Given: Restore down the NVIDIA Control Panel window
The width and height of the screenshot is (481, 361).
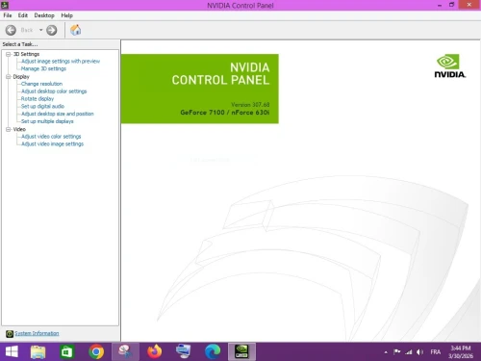Looking at the screenshot, I should 452,5.
